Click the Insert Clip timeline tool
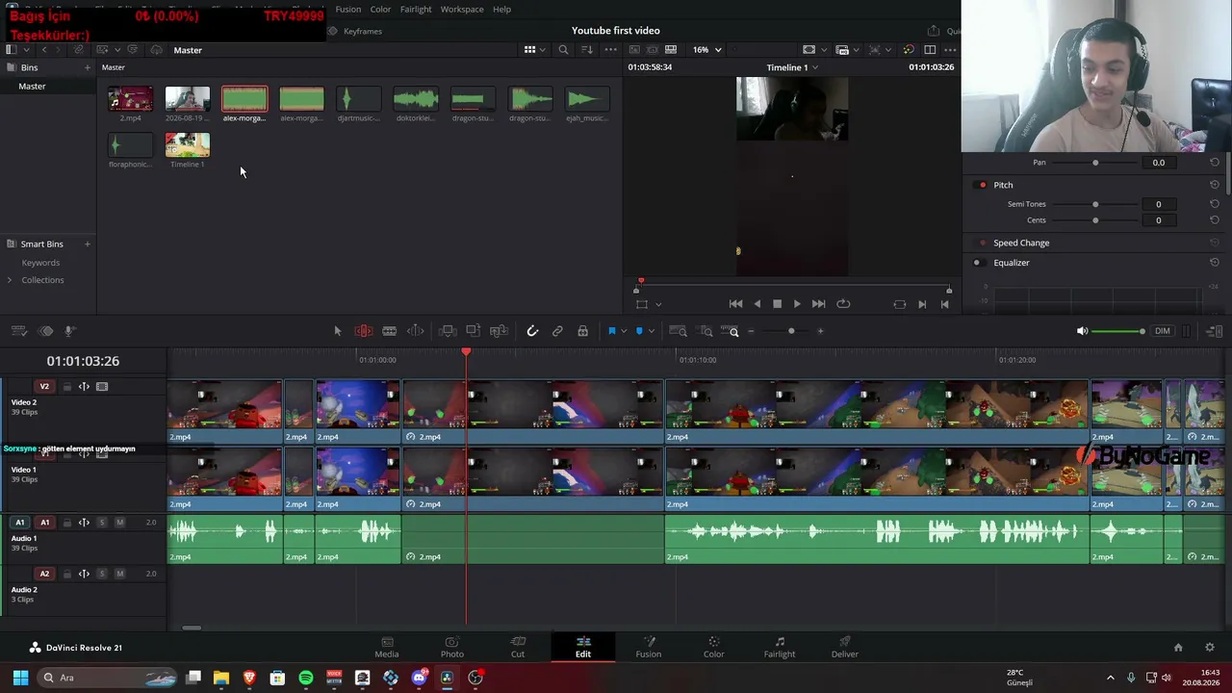This screenshot has width=1232, height=693. coord(448,331)
